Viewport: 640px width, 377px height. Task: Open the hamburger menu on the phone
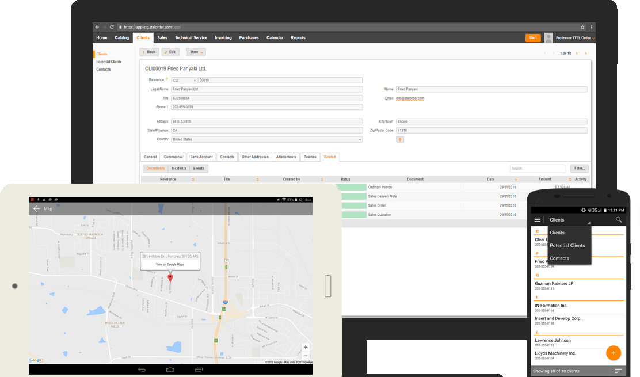[x=538, y=220]
